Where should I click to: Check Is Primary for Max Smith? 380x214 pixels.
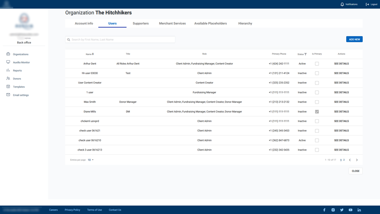point(317,102)
